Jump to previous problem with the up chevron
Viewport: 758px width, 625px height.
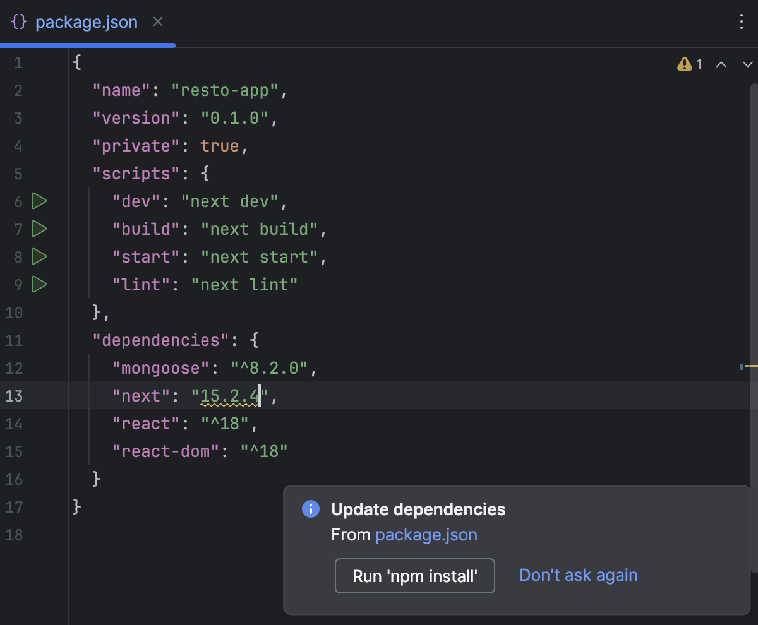tap(721, 64)
